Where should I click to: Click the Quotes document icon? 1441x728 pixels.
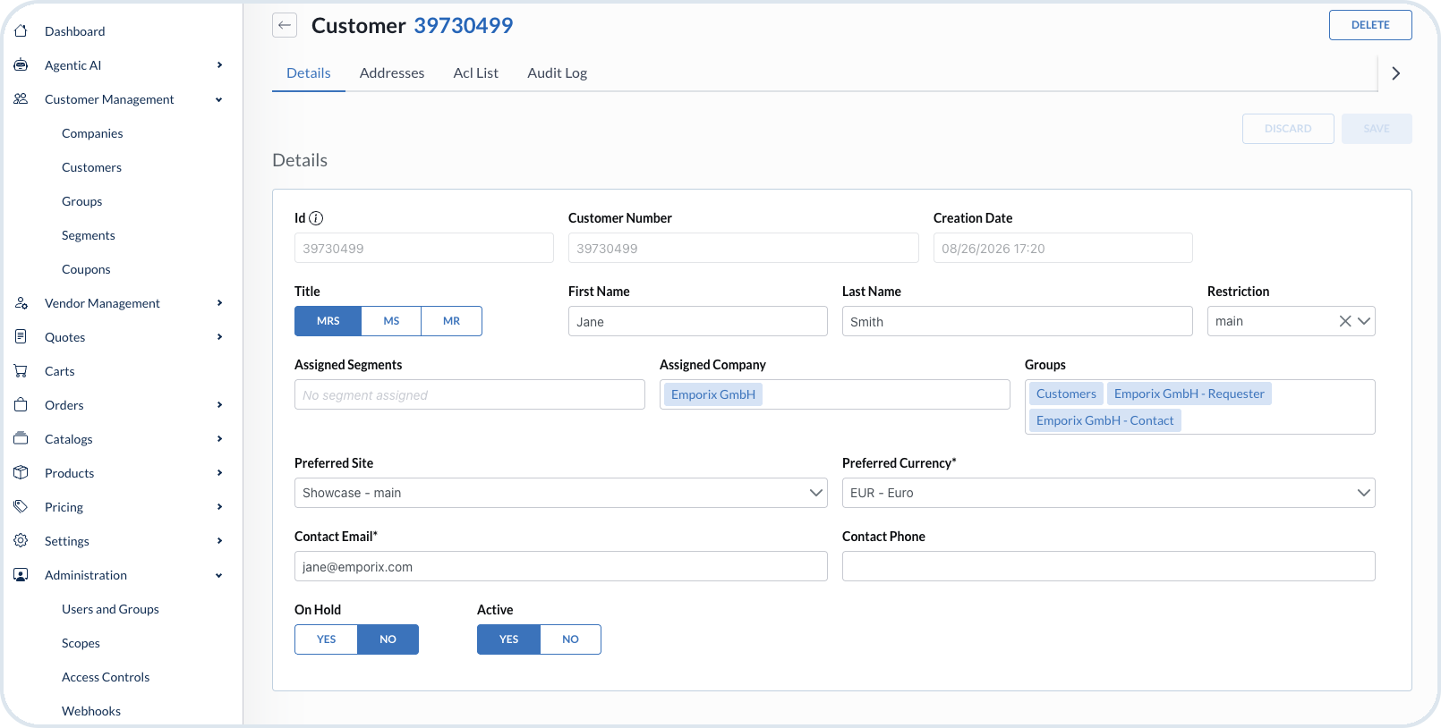tap(21, 337)
